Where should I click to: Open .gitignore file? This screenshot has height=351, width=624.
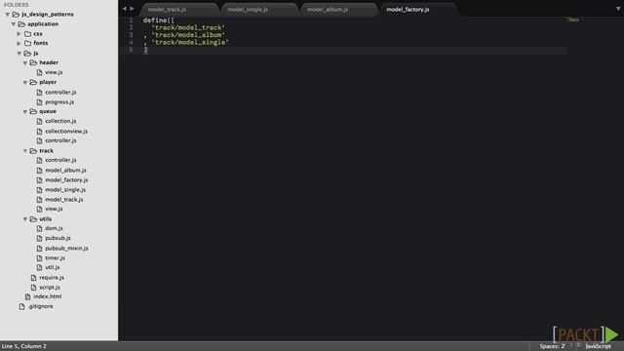pos(40,306)
